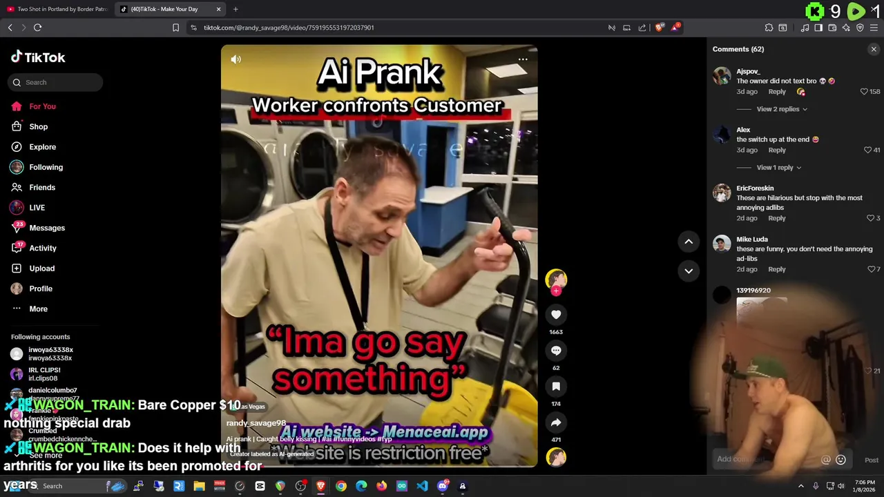Open the three-dot video options menu
The width and height of the screenshot is (884, 497).
523,59
